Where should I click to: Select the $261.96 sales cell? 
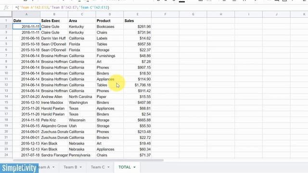tap(138, 26)
